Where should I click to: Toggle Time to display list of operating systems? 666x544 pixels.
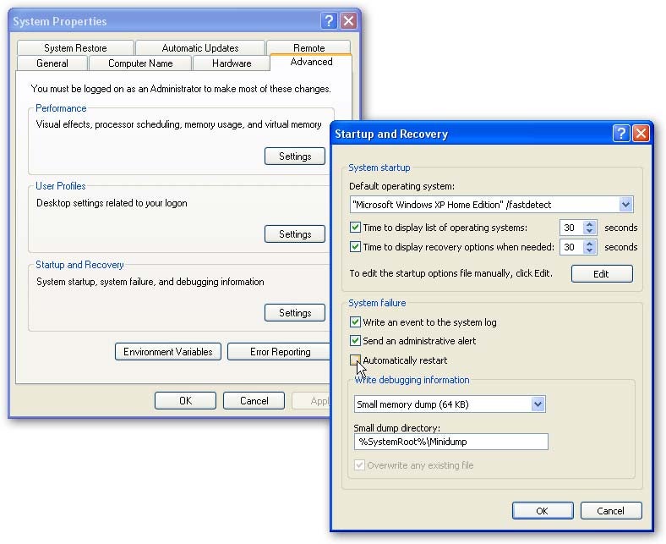355,227
